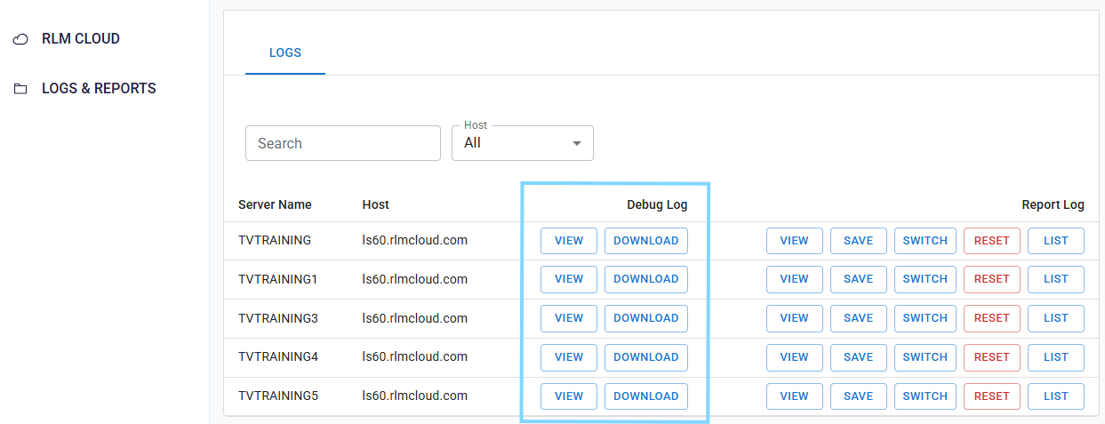View the debug log for TVTRAINING1
Image resolution: width=1105 pixels, height=424 pixels.
point(569,279)
